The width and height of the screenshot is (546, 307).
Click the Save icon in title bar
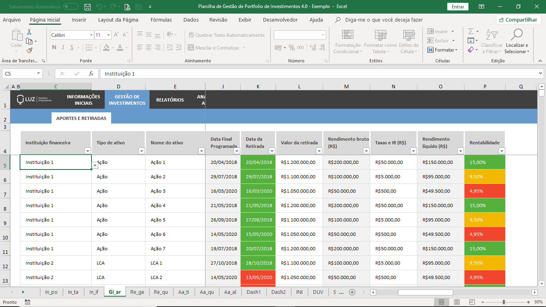[88, 7]
